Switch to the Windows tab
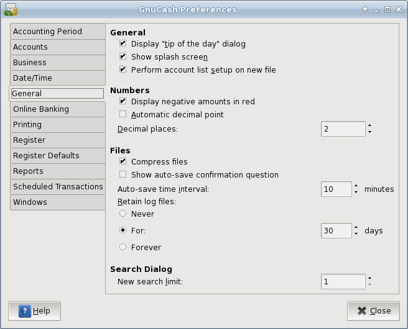408x329 pixels. click(58, 202)
